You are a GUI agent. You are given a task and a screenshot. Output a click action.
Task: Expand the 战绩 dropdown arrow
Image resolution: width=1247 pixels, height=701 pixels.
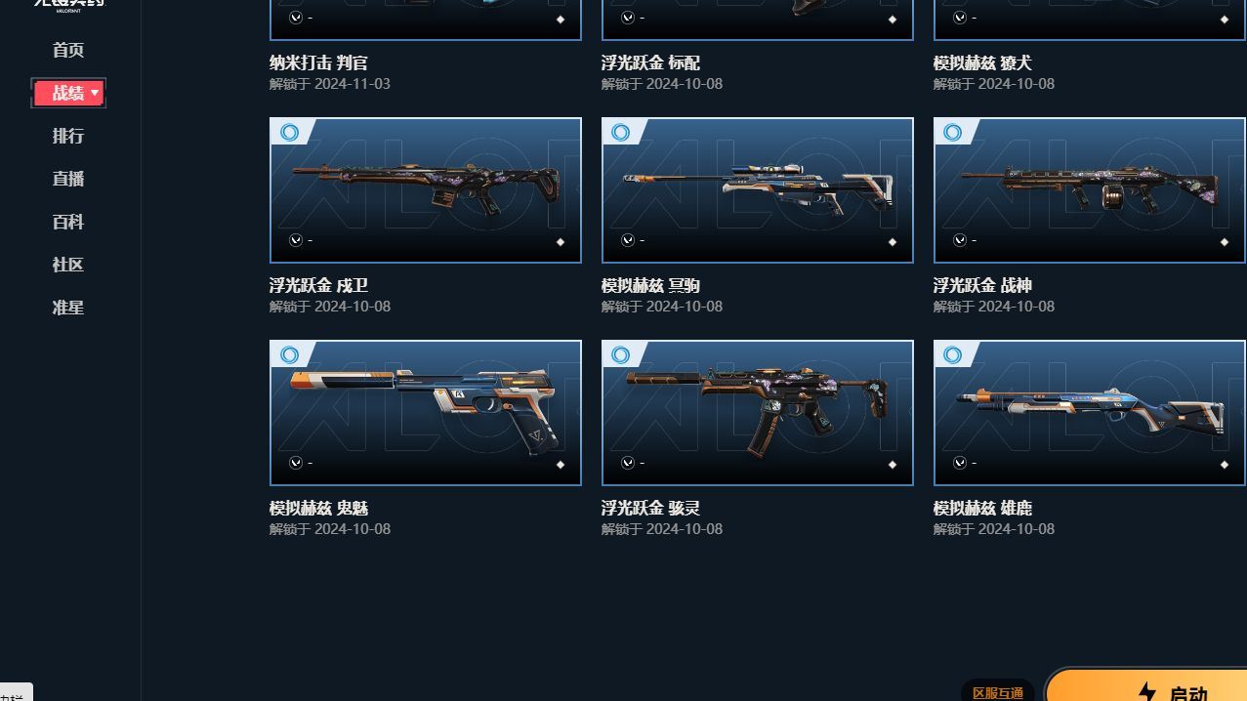click(95, 93)
